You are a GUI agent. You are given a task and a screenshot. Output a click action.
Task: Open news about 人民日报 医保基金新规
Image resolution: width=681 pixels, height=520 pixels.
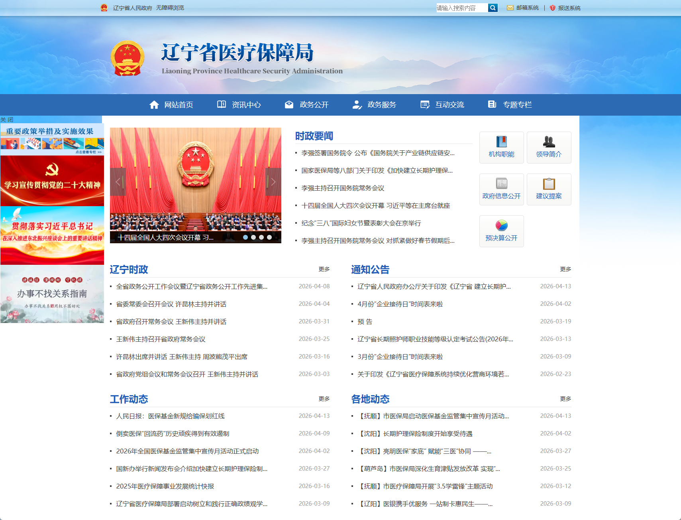coord(170,416)
